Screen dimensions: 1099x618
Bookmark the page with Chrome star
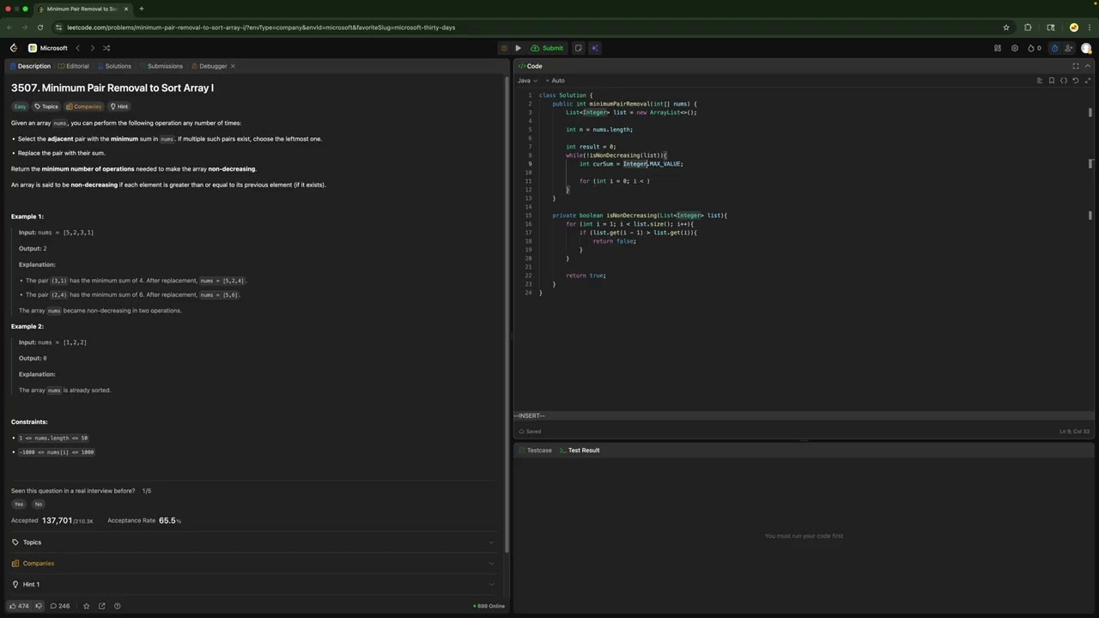1006,27
